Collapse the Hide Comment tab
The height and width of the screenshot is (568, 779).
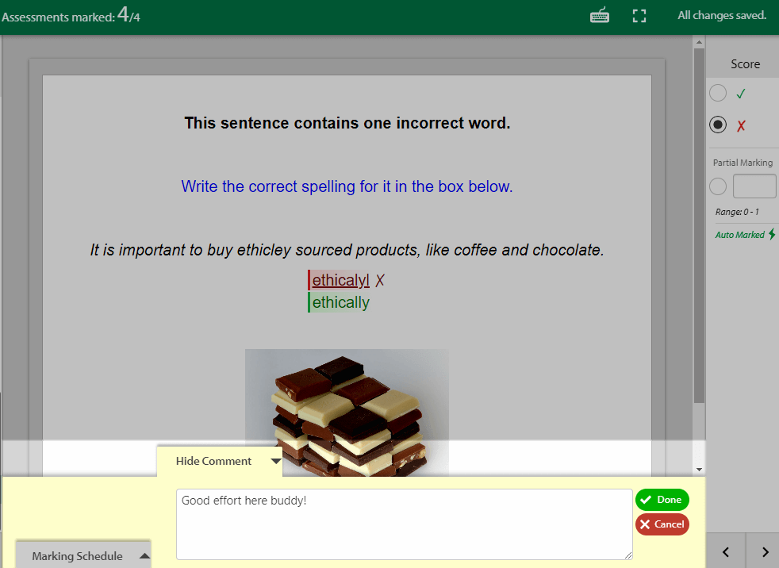click(x=220, y=461)
